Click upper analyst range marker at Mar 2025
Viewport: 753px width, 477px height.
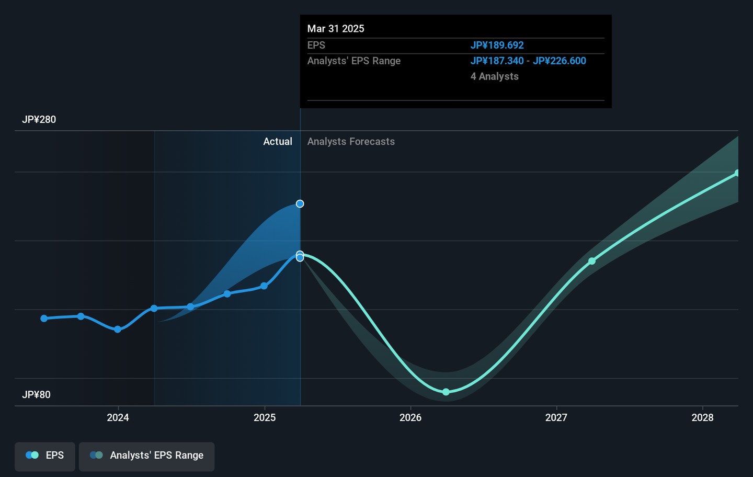click(x=300, y=204)
